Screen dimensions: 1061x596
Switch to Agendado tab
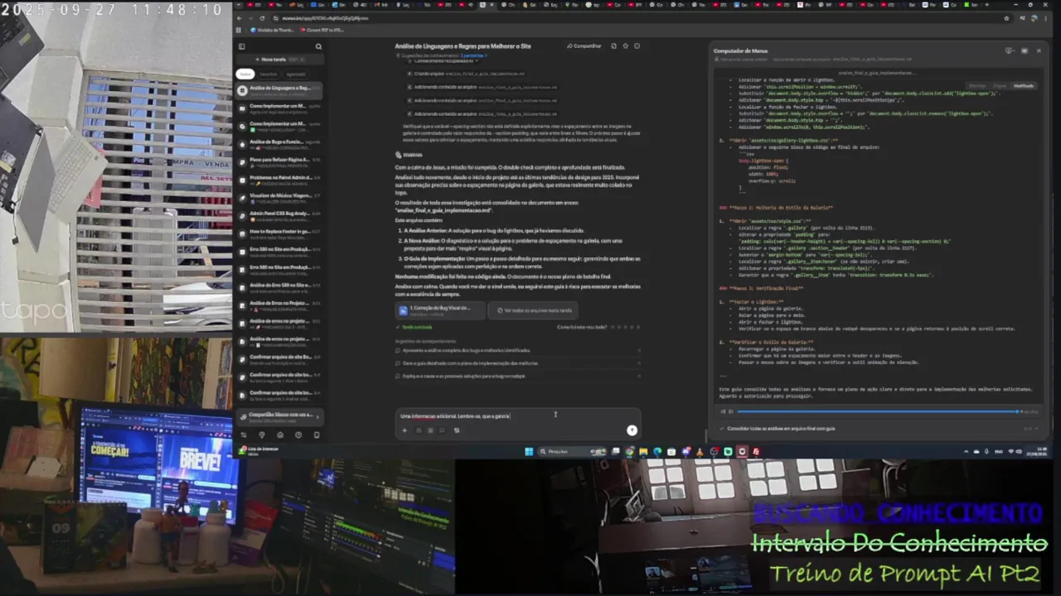click(295, 74)
